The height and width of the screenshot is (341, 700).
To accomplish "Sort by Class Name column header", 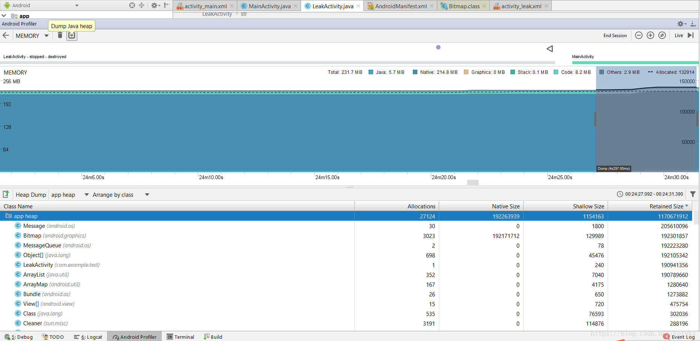I will coord(177,206).
